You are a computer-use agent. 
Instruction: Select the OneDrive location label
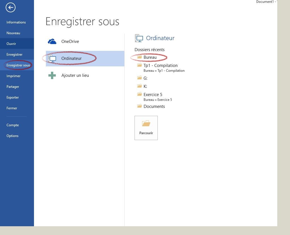click(70, 42)
